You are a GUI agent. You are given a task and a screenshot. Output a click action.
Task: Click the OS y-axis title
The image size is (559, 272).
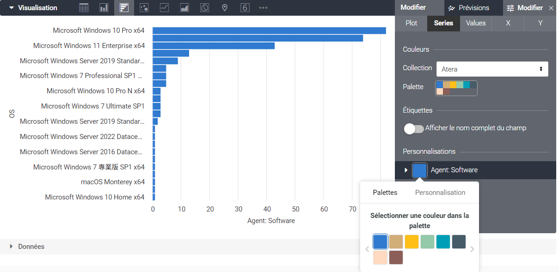[x=11, y=114]
